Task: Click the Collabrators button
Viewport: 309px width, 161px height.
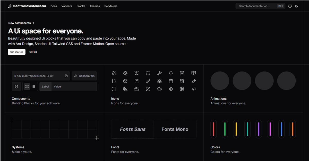Action: [x=84, y=76]
